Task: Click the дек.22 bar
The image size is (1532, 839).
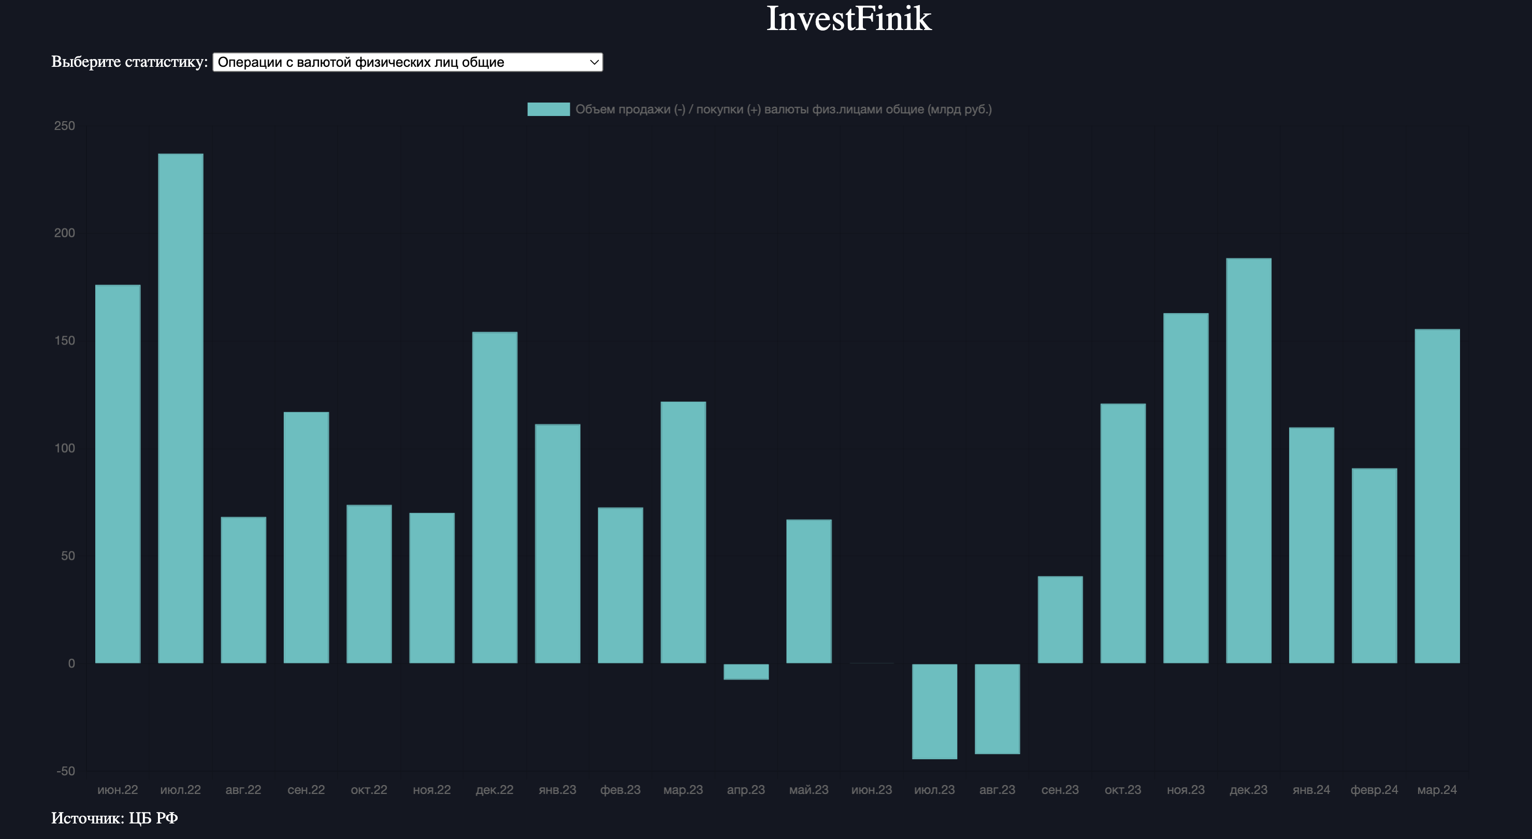Action: click(495, 497)
